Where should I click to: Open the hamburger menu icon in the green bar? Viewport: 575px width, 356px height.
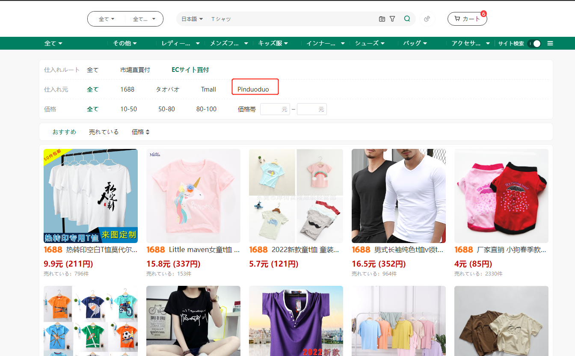coord(550,43)
